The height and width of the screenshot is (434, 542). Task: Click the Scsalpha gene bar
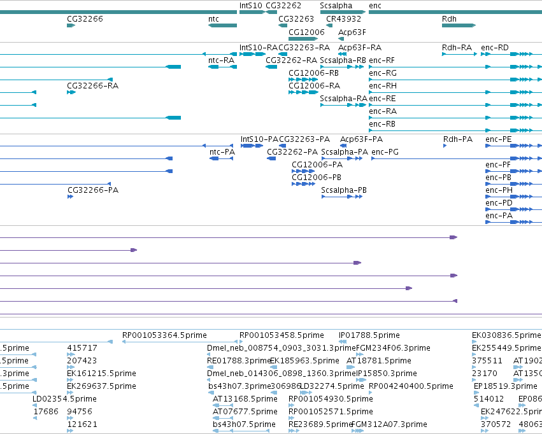(343, 13)
